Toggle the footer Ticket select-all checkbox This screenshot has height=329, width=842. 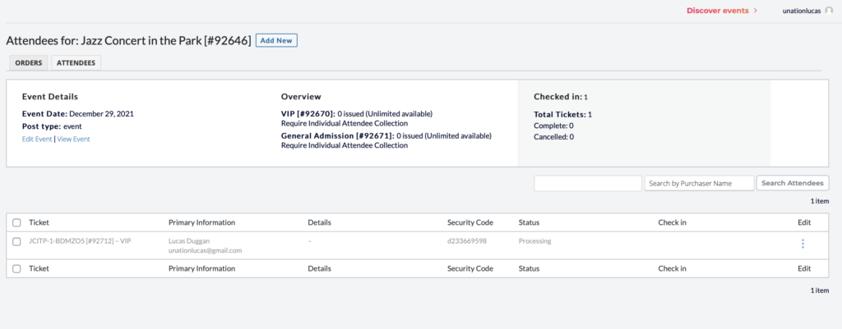coord(16,268)
